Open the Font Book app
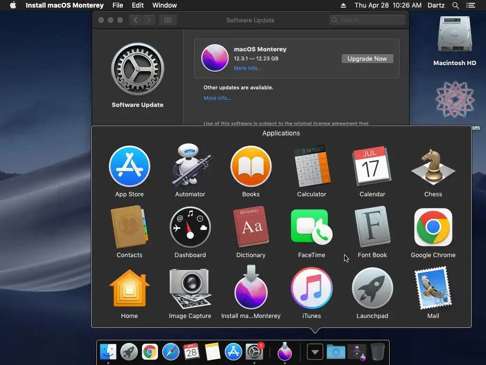This screenshot has width=486, height=365. (x=372, y=227)
